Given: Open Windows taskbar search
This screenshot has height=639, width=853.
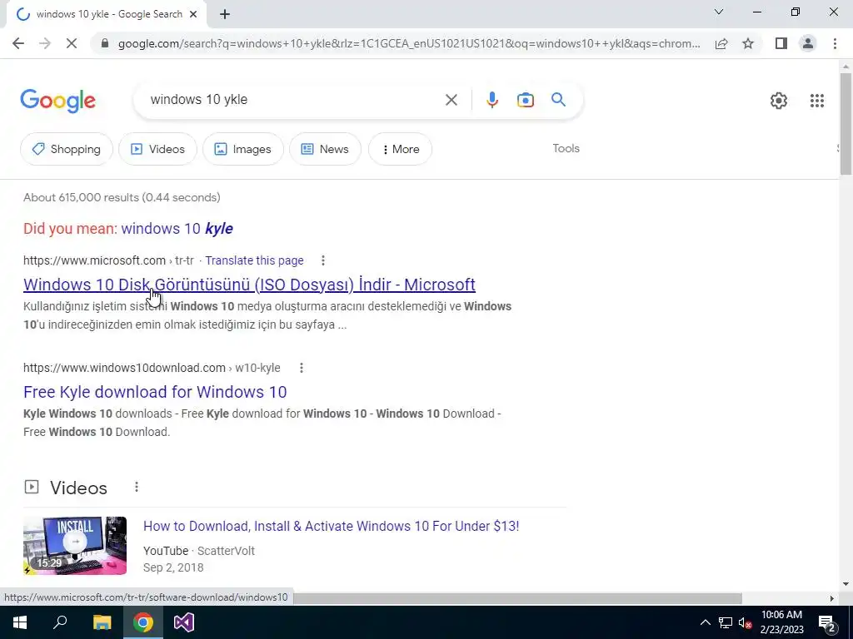Looking at the screenshot, I should coord(60,622).
